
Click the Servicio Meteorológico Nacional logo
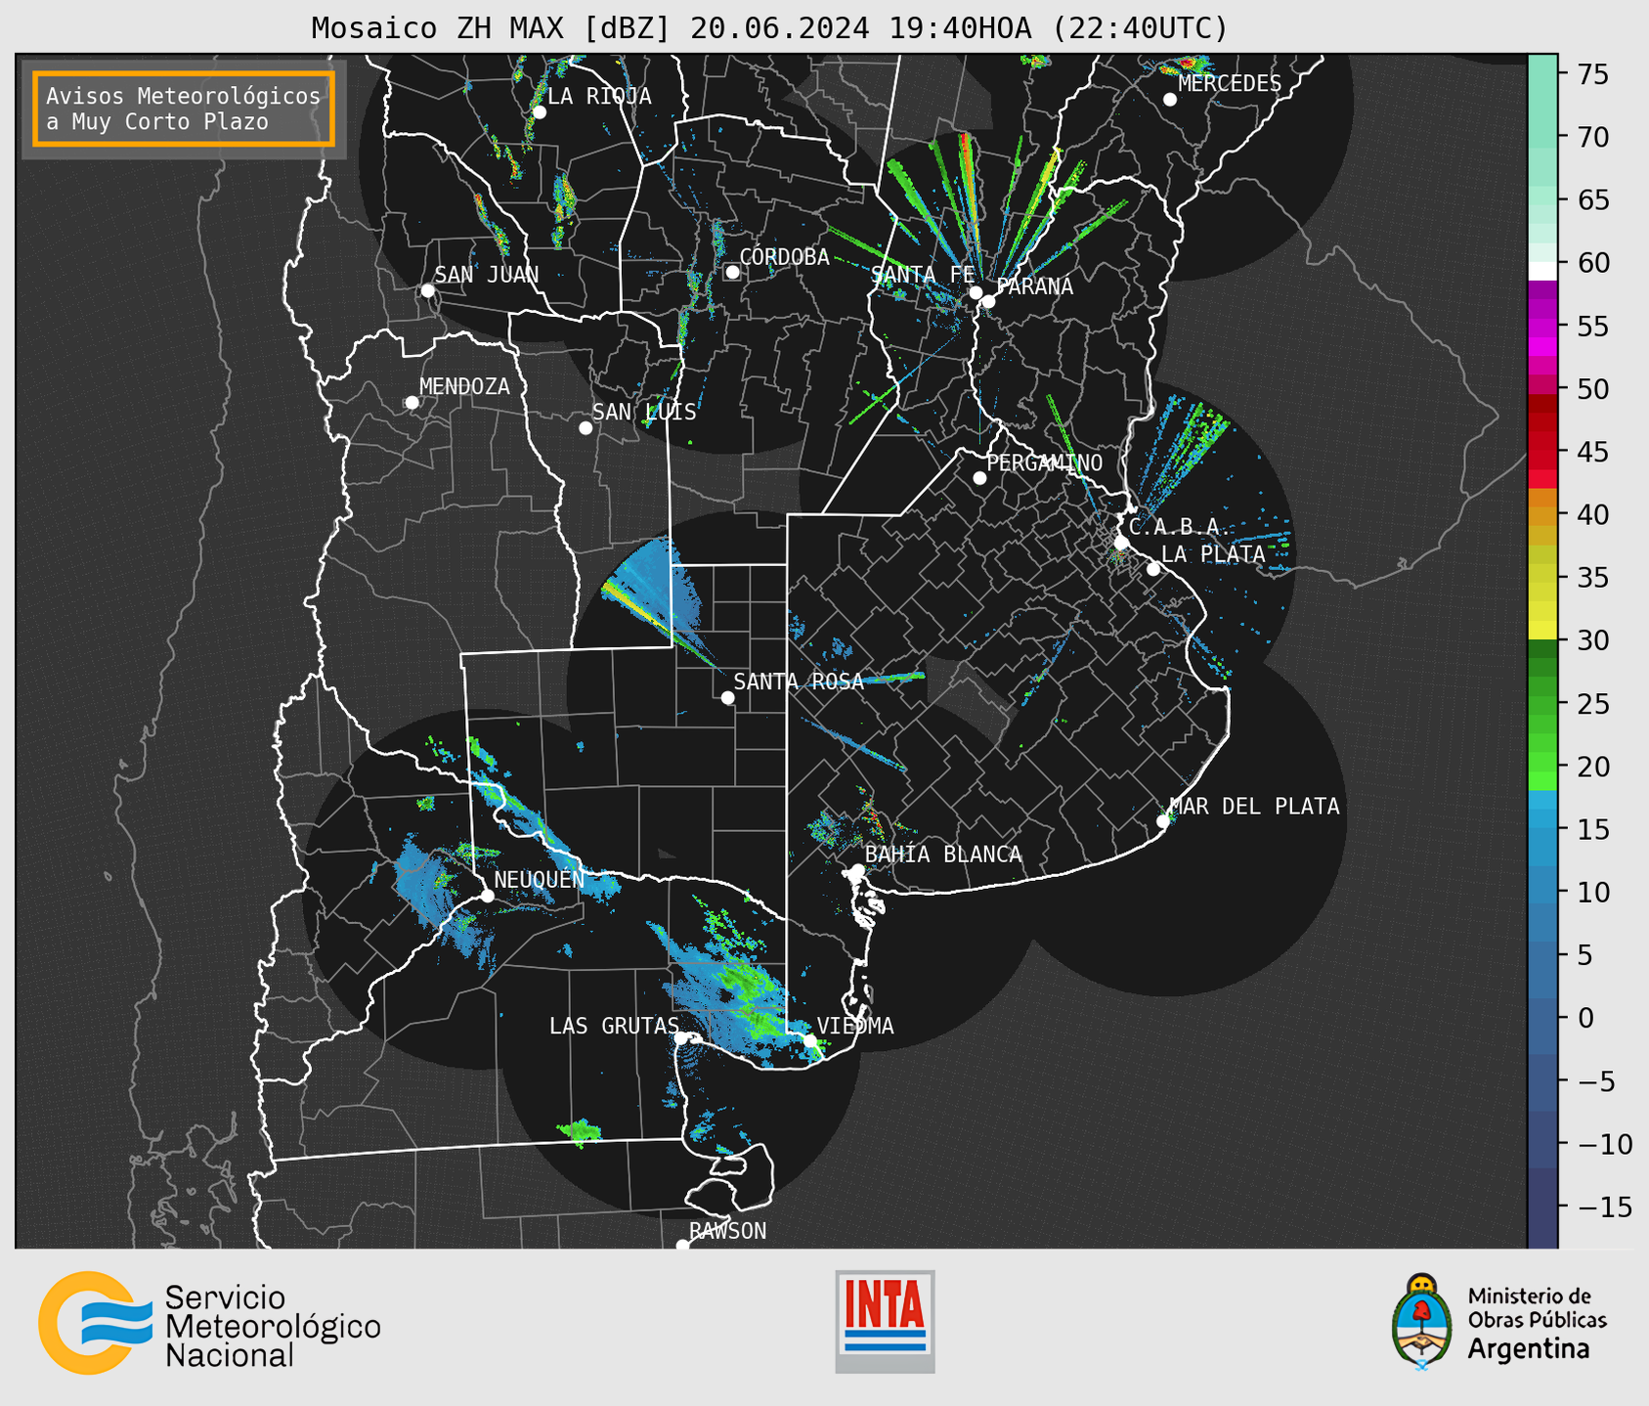tap(209, 1324)
